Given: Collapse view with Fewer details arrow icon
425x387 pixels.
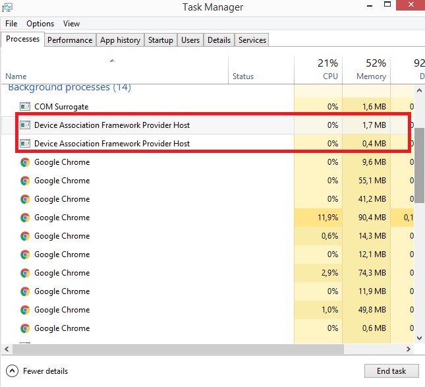Looking at the screenshot, I should [x=13, y=371].
